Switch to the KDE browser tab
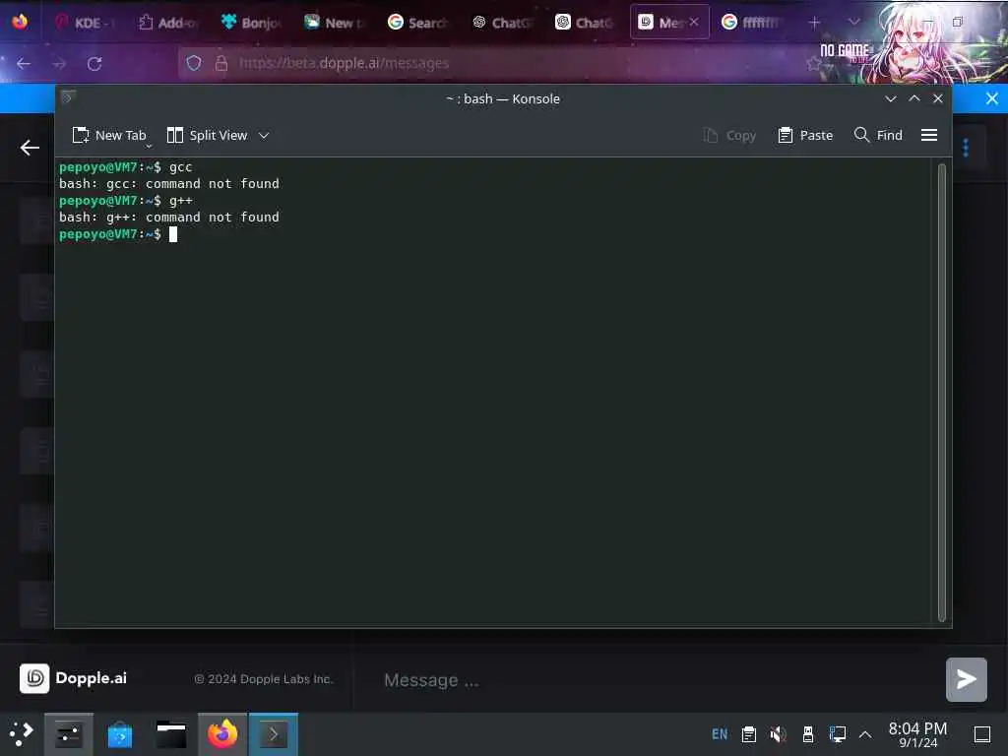The width and height of the screenshot is (1008, 756). click(x=85, y=23)
